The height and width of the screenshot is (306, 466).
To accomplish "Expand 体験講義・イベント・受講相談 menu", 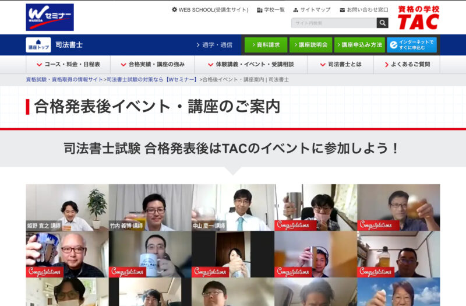I will [x=250, y=65].
